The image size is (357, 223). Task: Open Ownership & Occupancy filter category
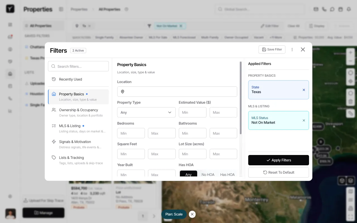[78, 112]
